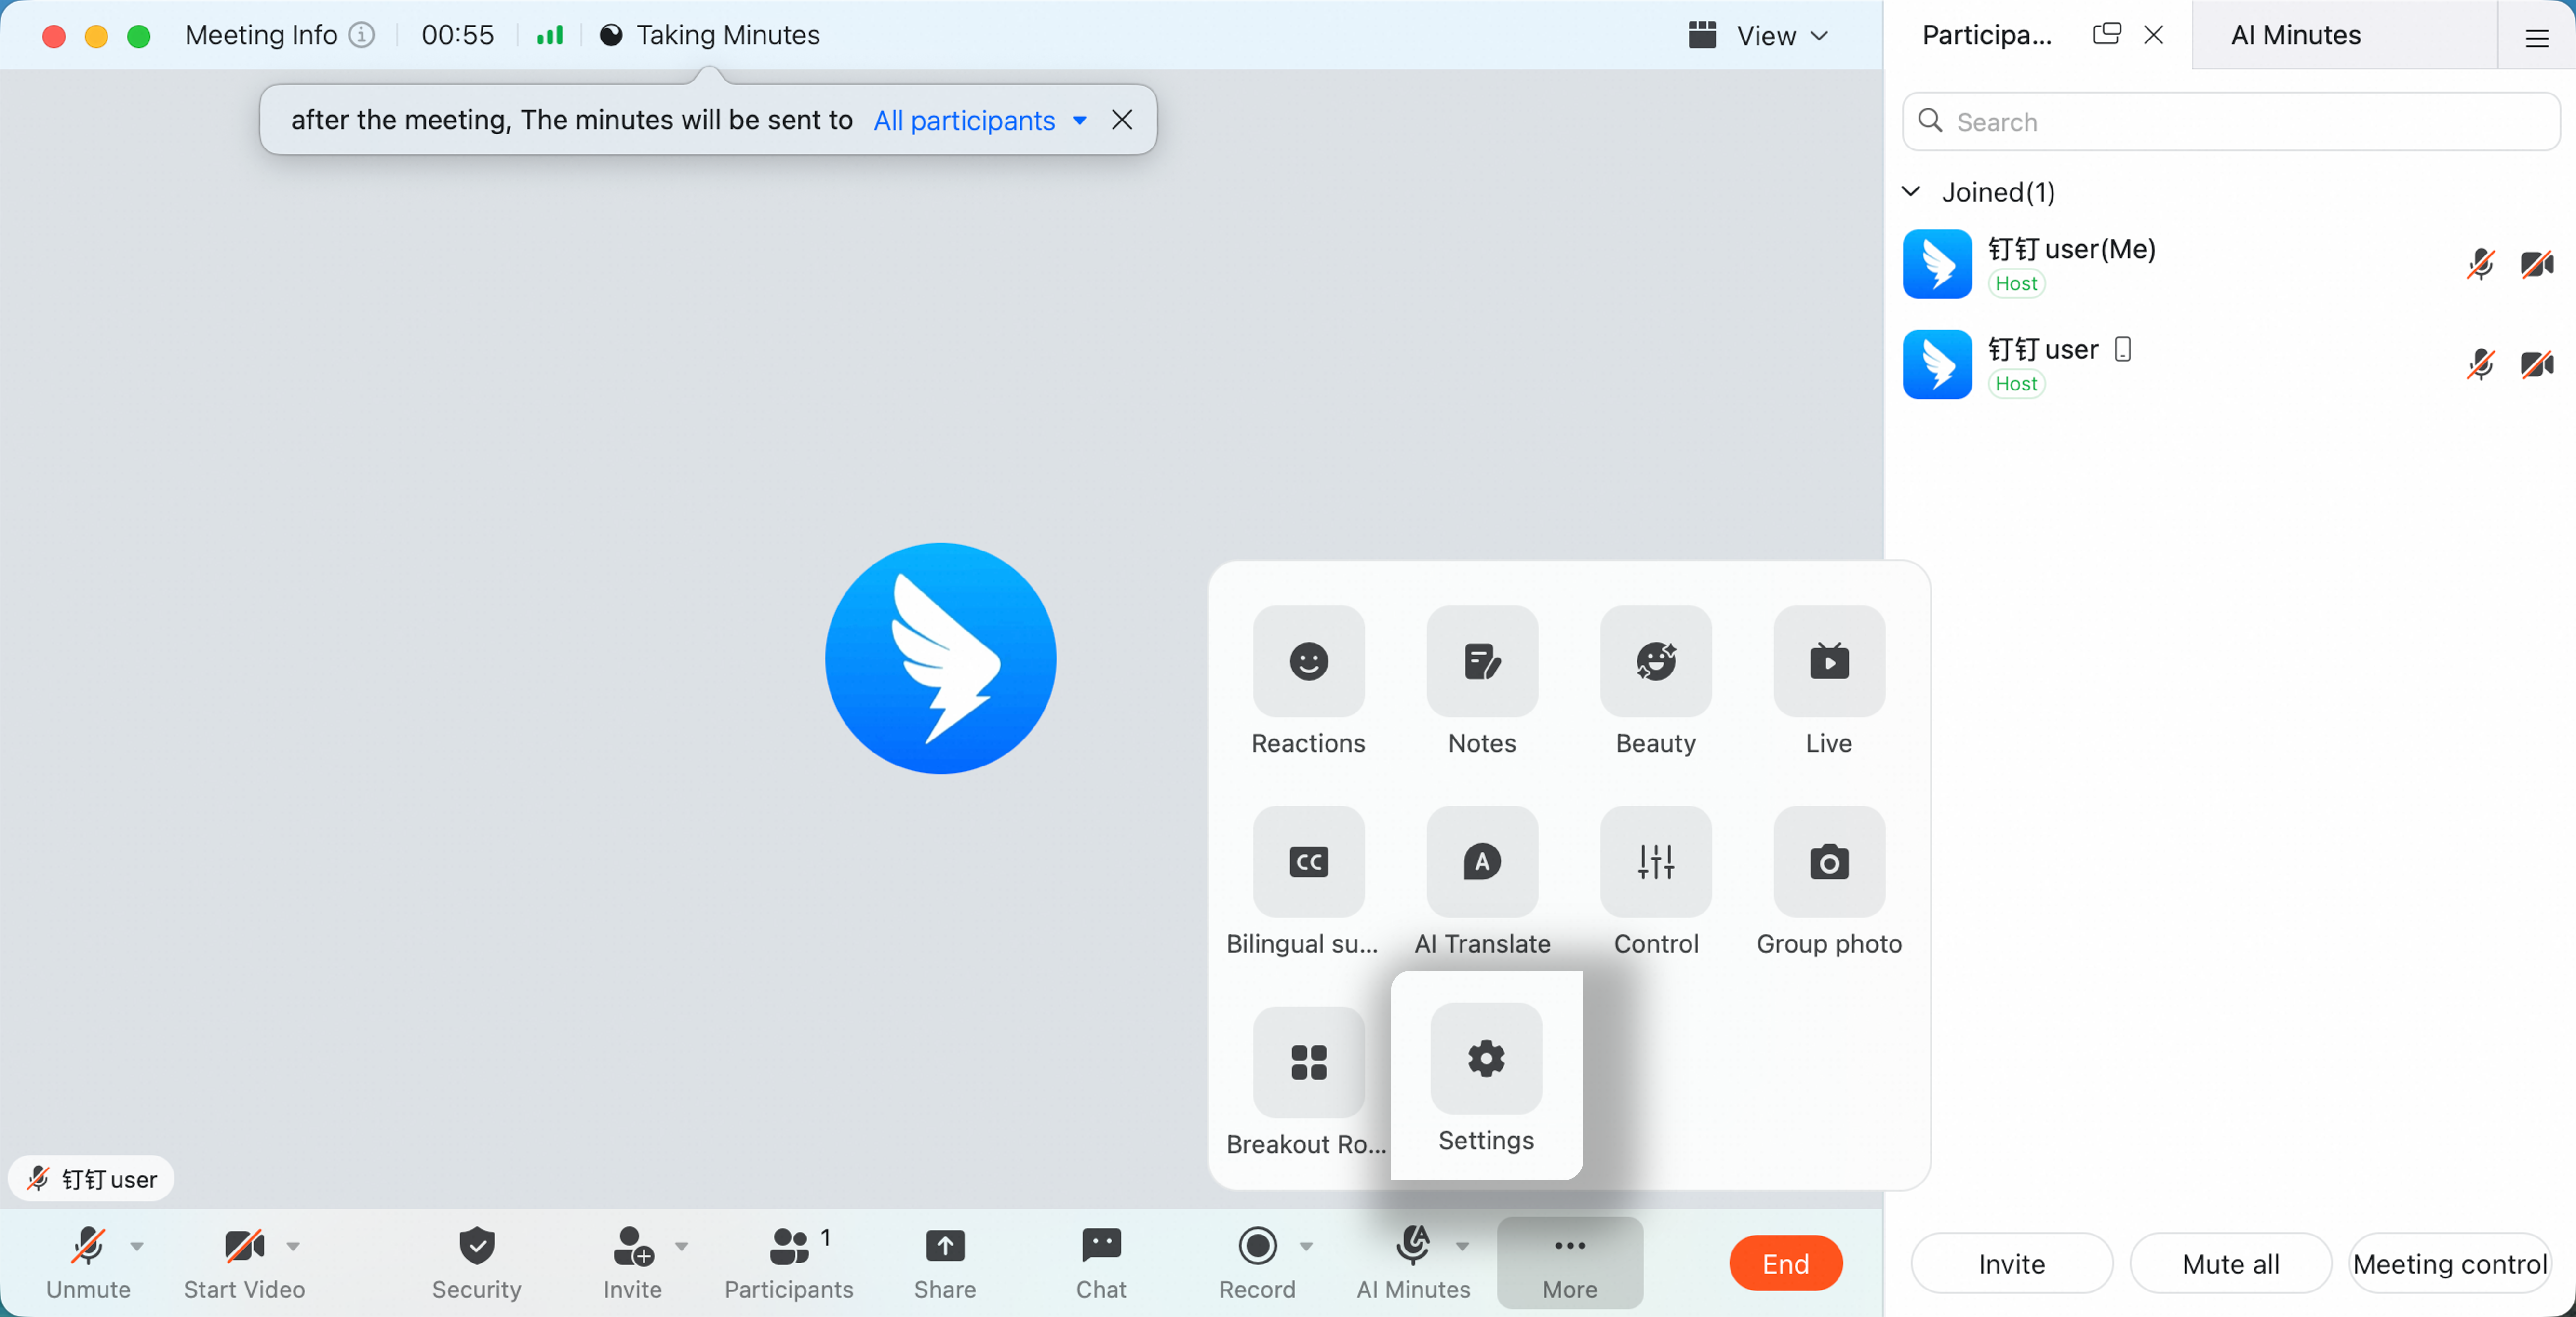Expand the Record options arrow
Viewport: 2576px width, 1317px height.
click(x=1306, y=1246)
